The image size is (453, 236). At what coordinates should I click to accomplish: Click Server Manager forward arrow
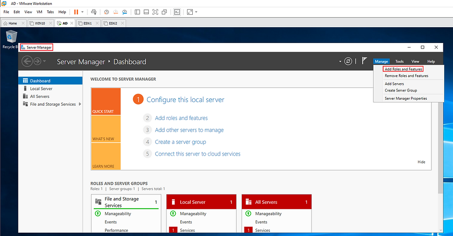click(37, 61)
